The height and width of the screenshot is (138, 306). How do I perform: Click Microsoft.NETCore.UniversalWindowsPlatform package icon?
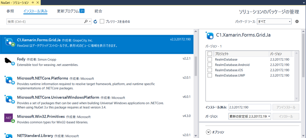[x=10, y=99]
